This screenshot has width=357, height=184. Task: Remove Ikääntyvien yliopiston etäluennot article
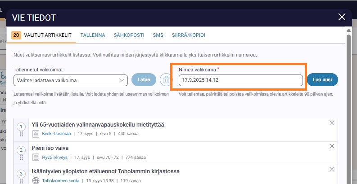click(332, 169)
